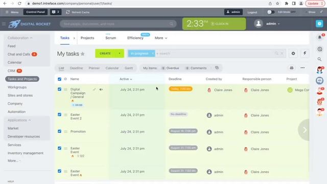This screenshot has height=184, width=327.
Task: Click the Control Panel button
Action: point(35,12)
